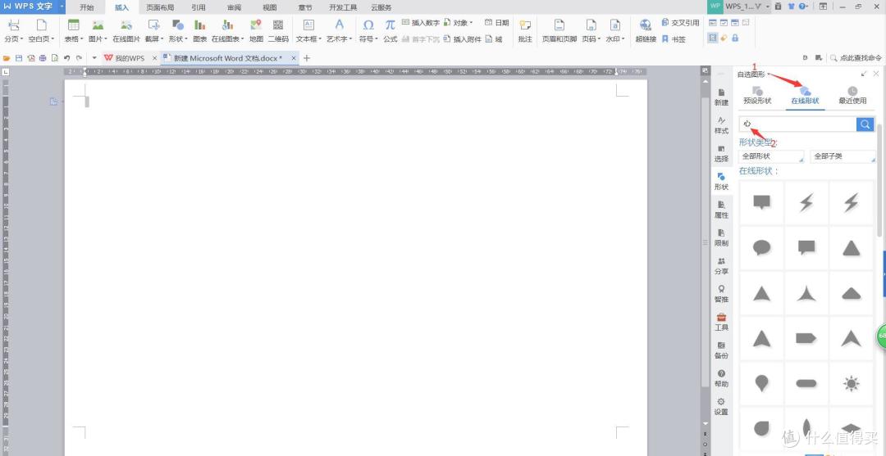Image resolution: width=886 pixels, height=456 pixels.
Task: Open the 帮助 help sidebar panel
Action: (721, 378)
